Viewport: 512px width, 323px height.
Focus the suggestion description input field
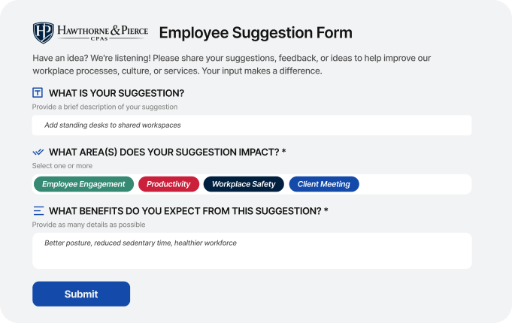tap(252, 125)
